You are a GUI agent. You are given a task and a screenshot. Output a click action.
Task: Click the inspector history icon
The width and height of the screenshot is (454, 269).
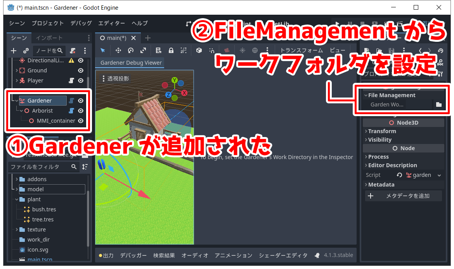tap(440, 51)
